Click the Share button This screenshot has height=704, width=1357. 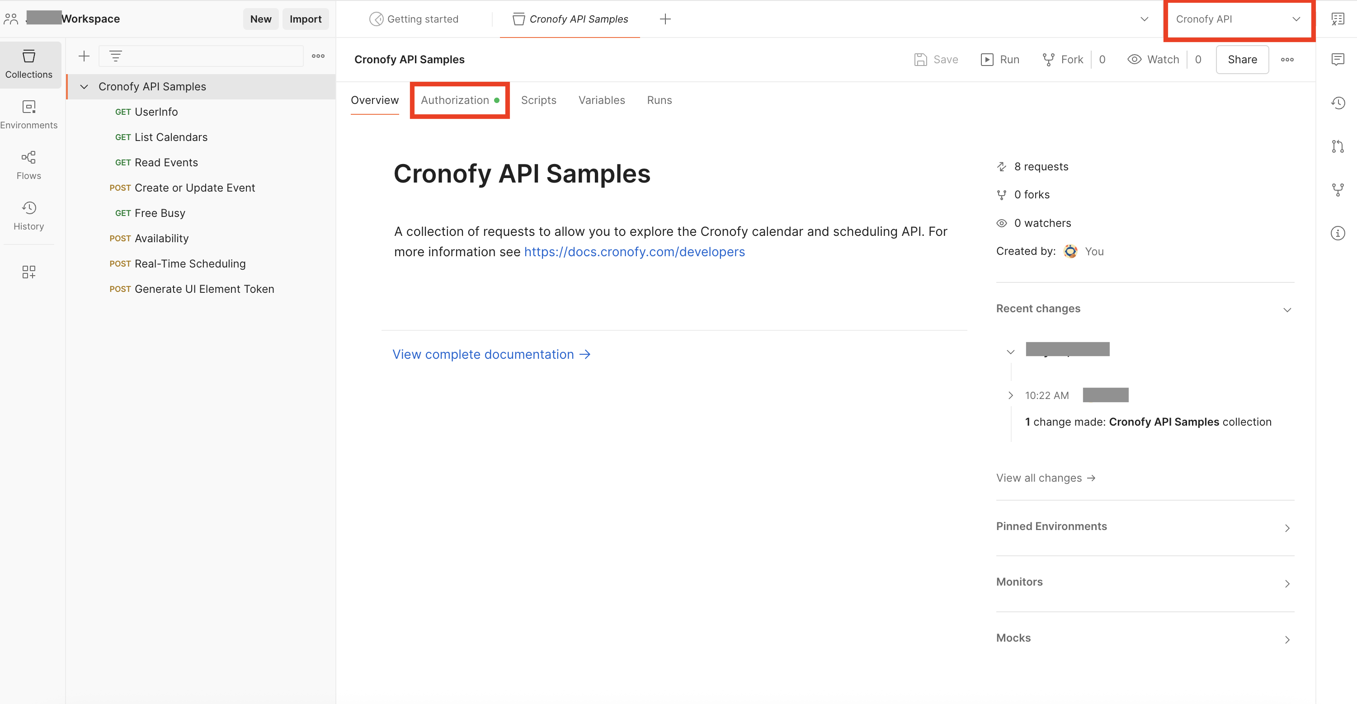(x=1242, y=60)
